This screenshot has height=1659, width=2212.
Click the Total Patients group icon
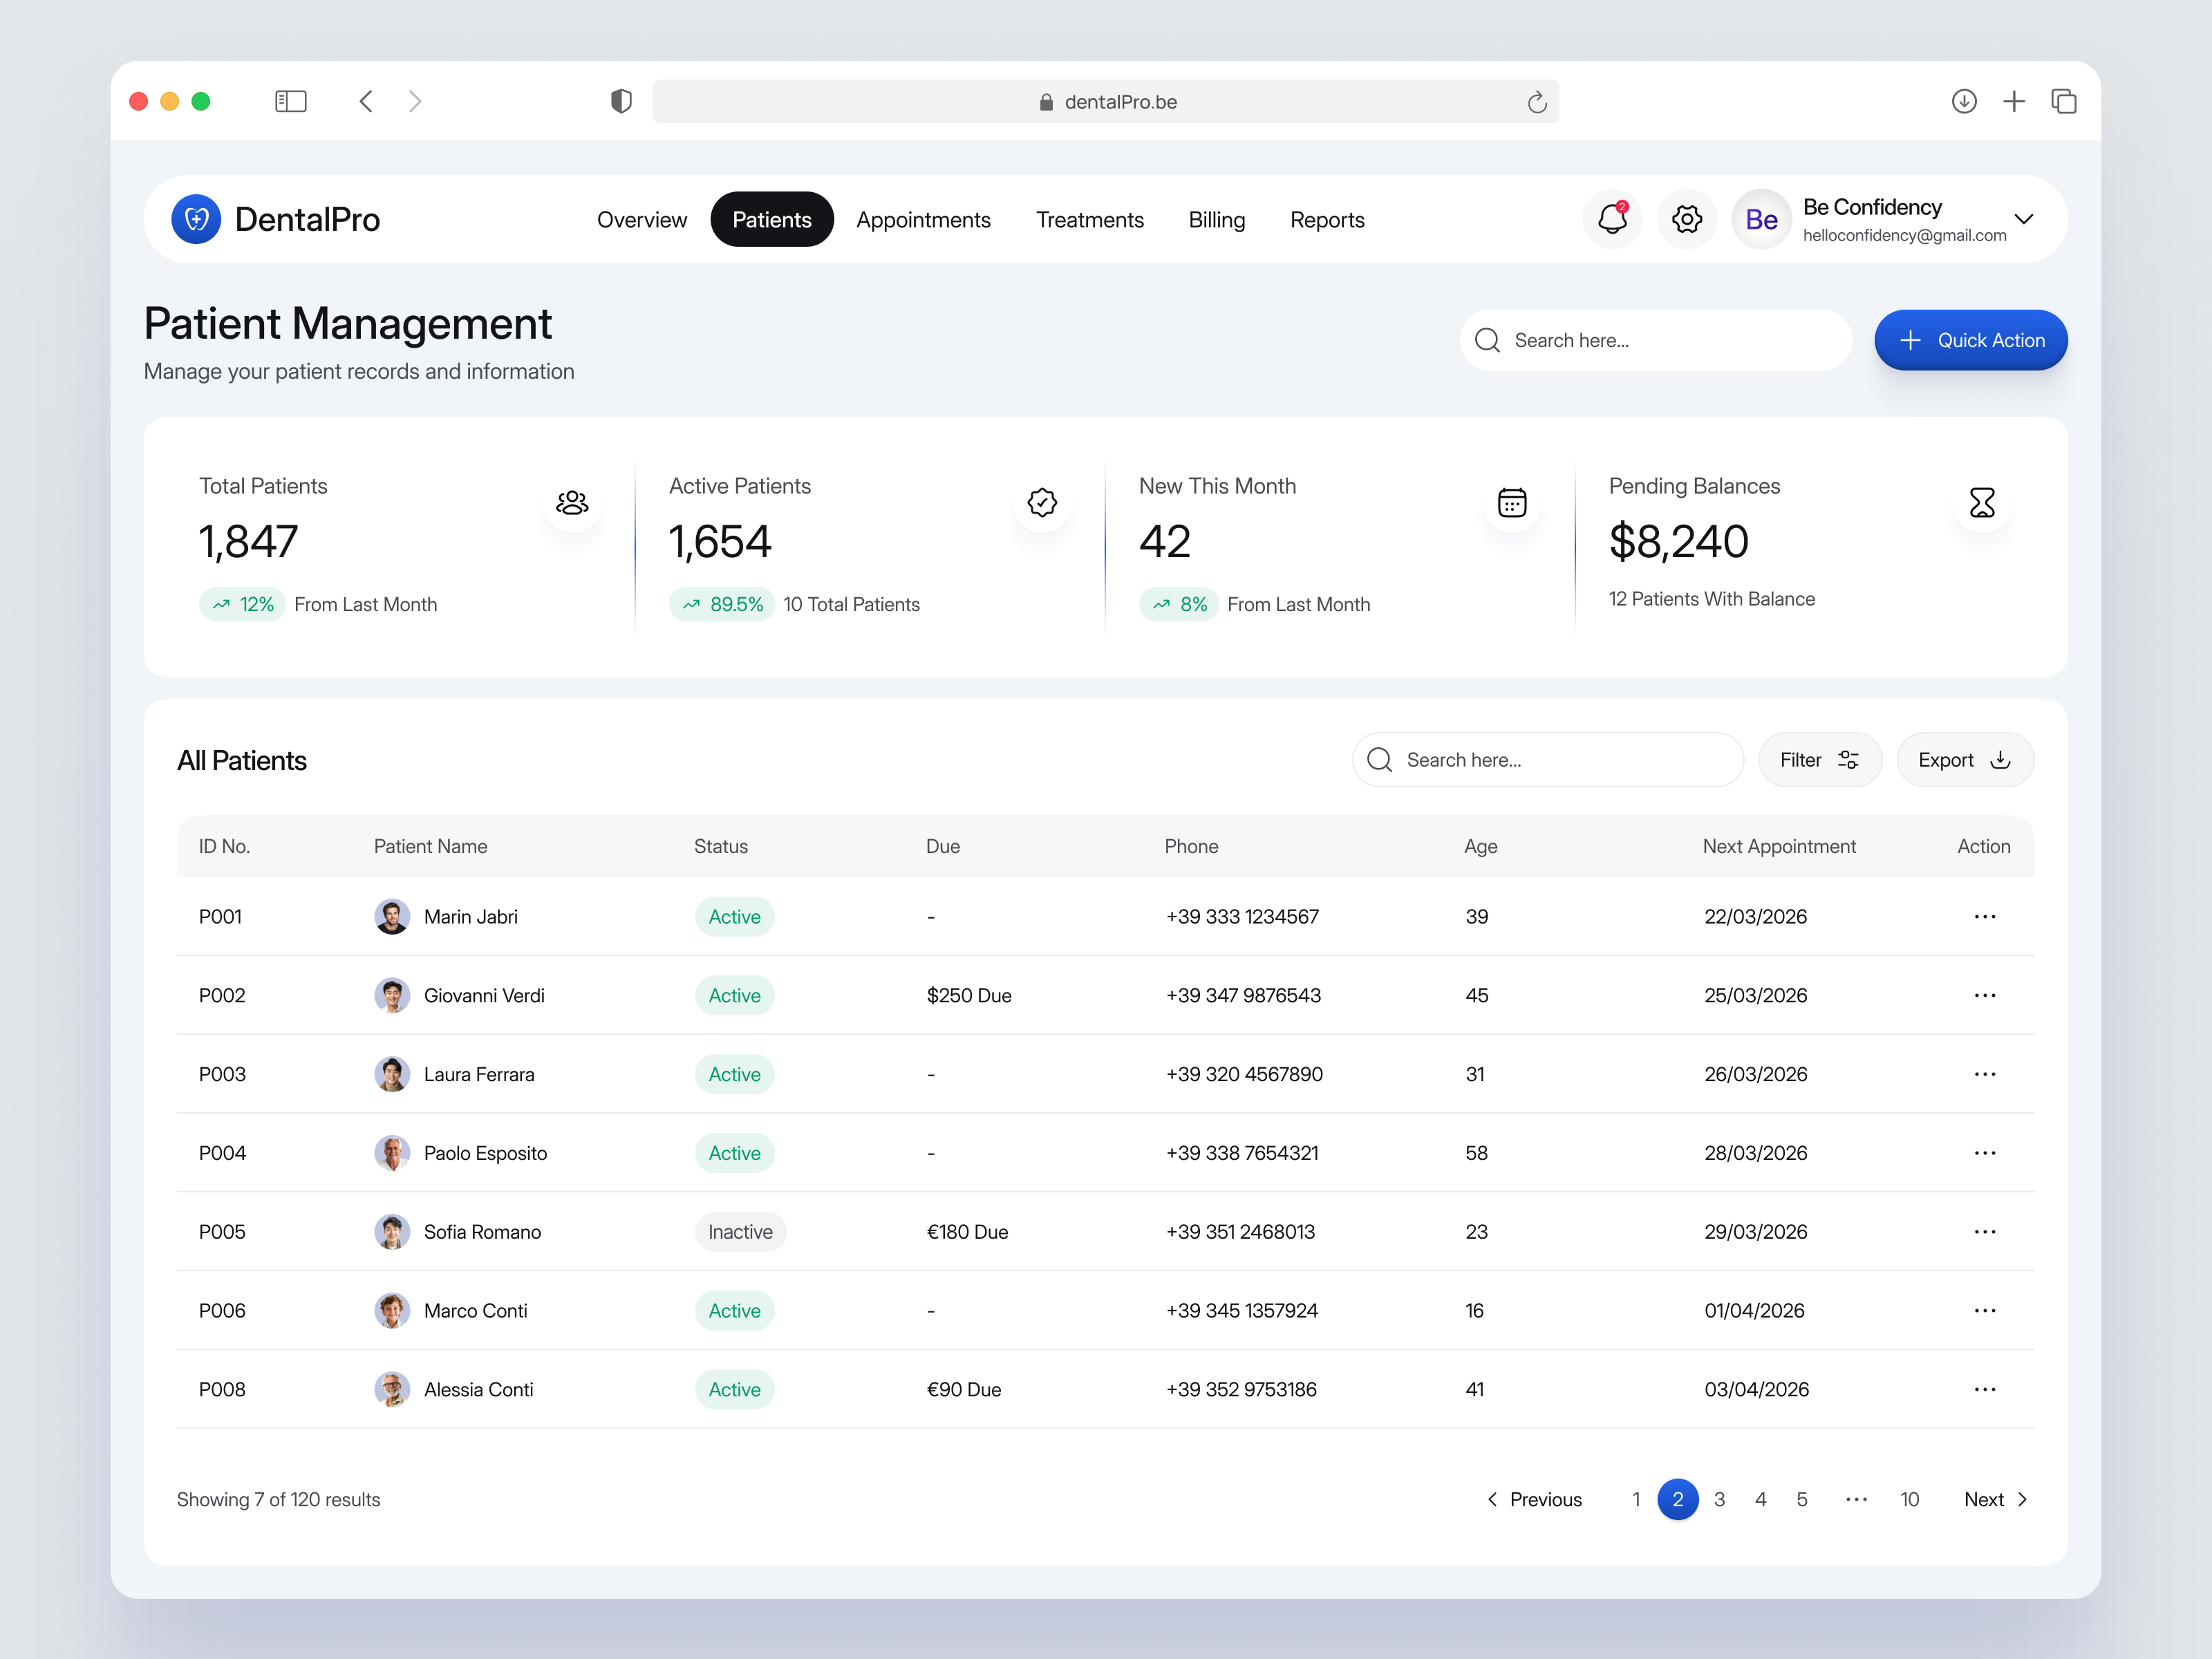[571, 503]
